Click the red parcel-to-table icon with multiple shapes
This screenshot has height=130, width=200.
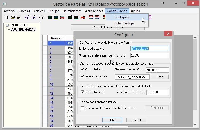coord(97,17)
